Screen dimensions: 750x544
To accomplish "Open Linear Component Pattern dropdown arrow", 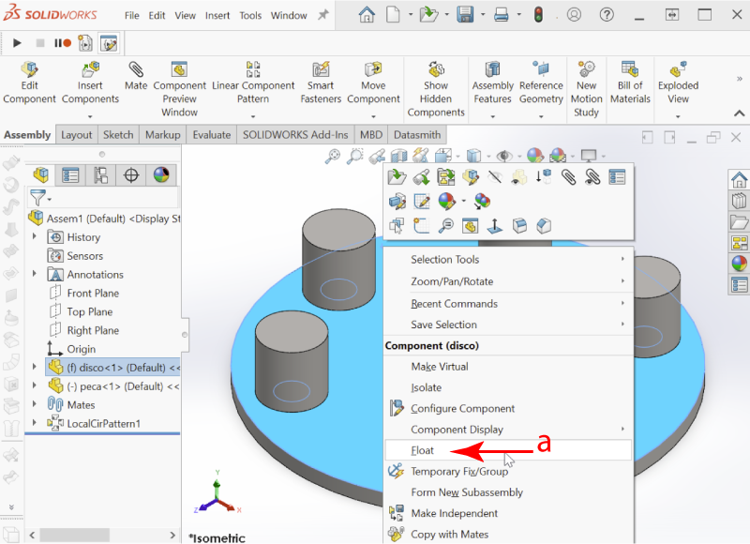I will click(253, 116).
